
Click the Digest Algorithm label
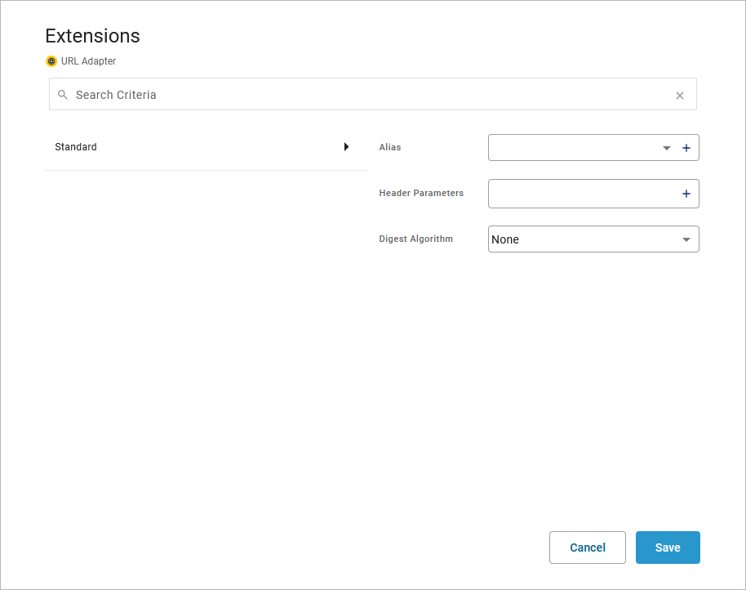(x=416, y=239)
